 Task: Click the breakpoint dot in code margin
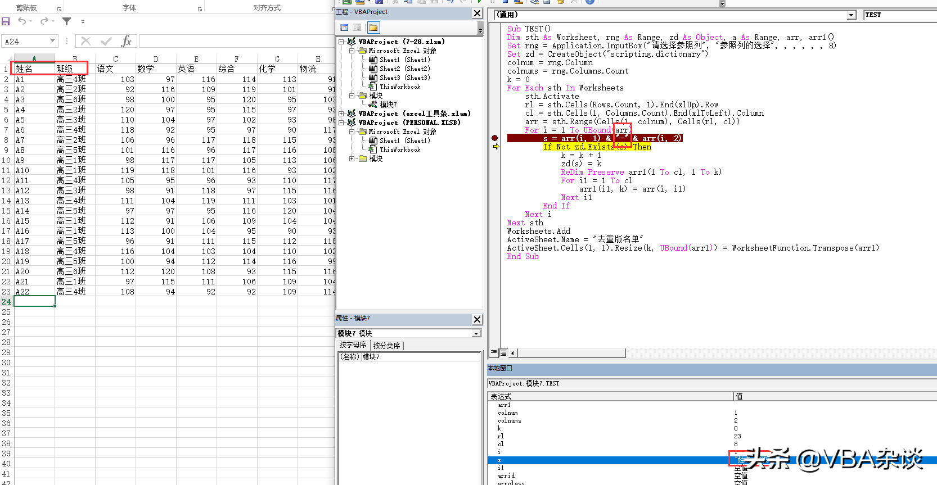(494, 138)
